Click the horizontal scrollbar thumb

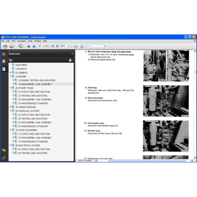147,161
